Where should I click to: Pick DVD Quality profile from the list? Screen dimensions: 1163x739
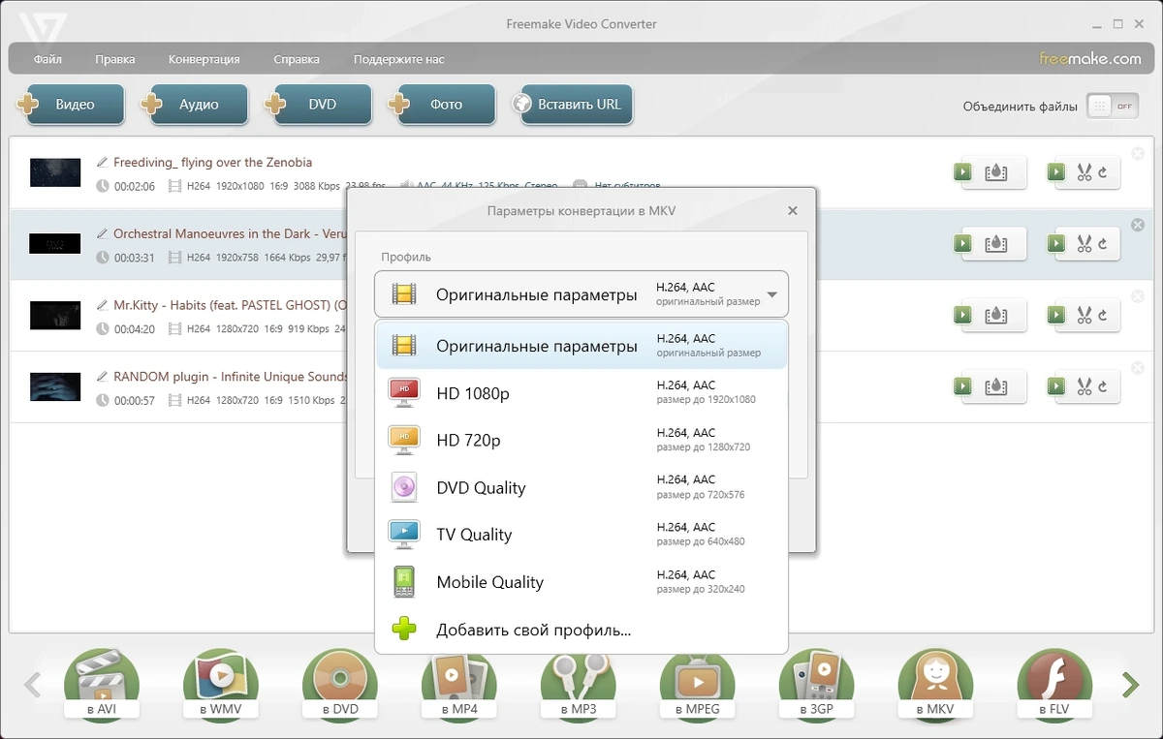click(x=581, y=487)
